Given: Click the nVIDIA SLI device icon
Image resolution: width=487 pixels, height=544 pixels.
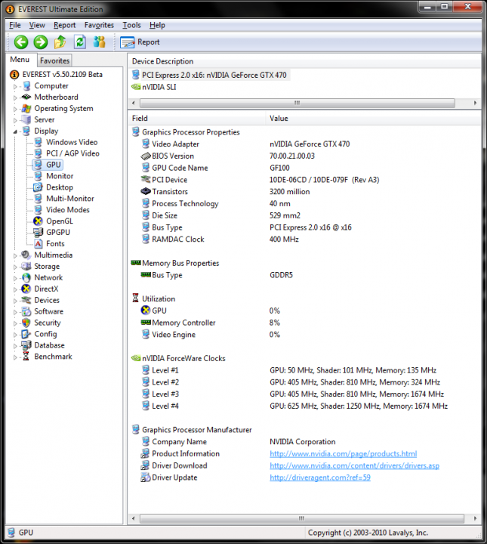Looking at the screenshot, I should click(x=136, y=87).
